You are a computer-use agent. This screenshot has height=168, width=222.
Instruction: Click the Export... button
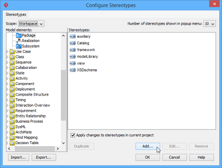pyautogui.click(x=44, y=157)
